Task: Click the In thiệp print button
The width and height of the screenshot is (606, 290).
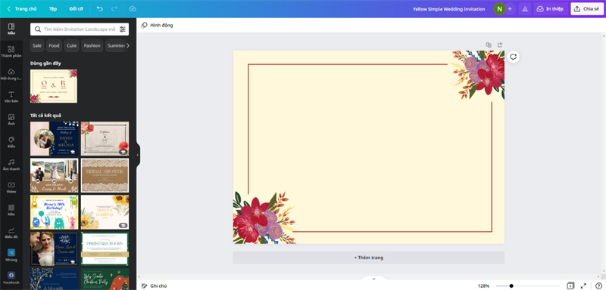Action: click(551, 9)
